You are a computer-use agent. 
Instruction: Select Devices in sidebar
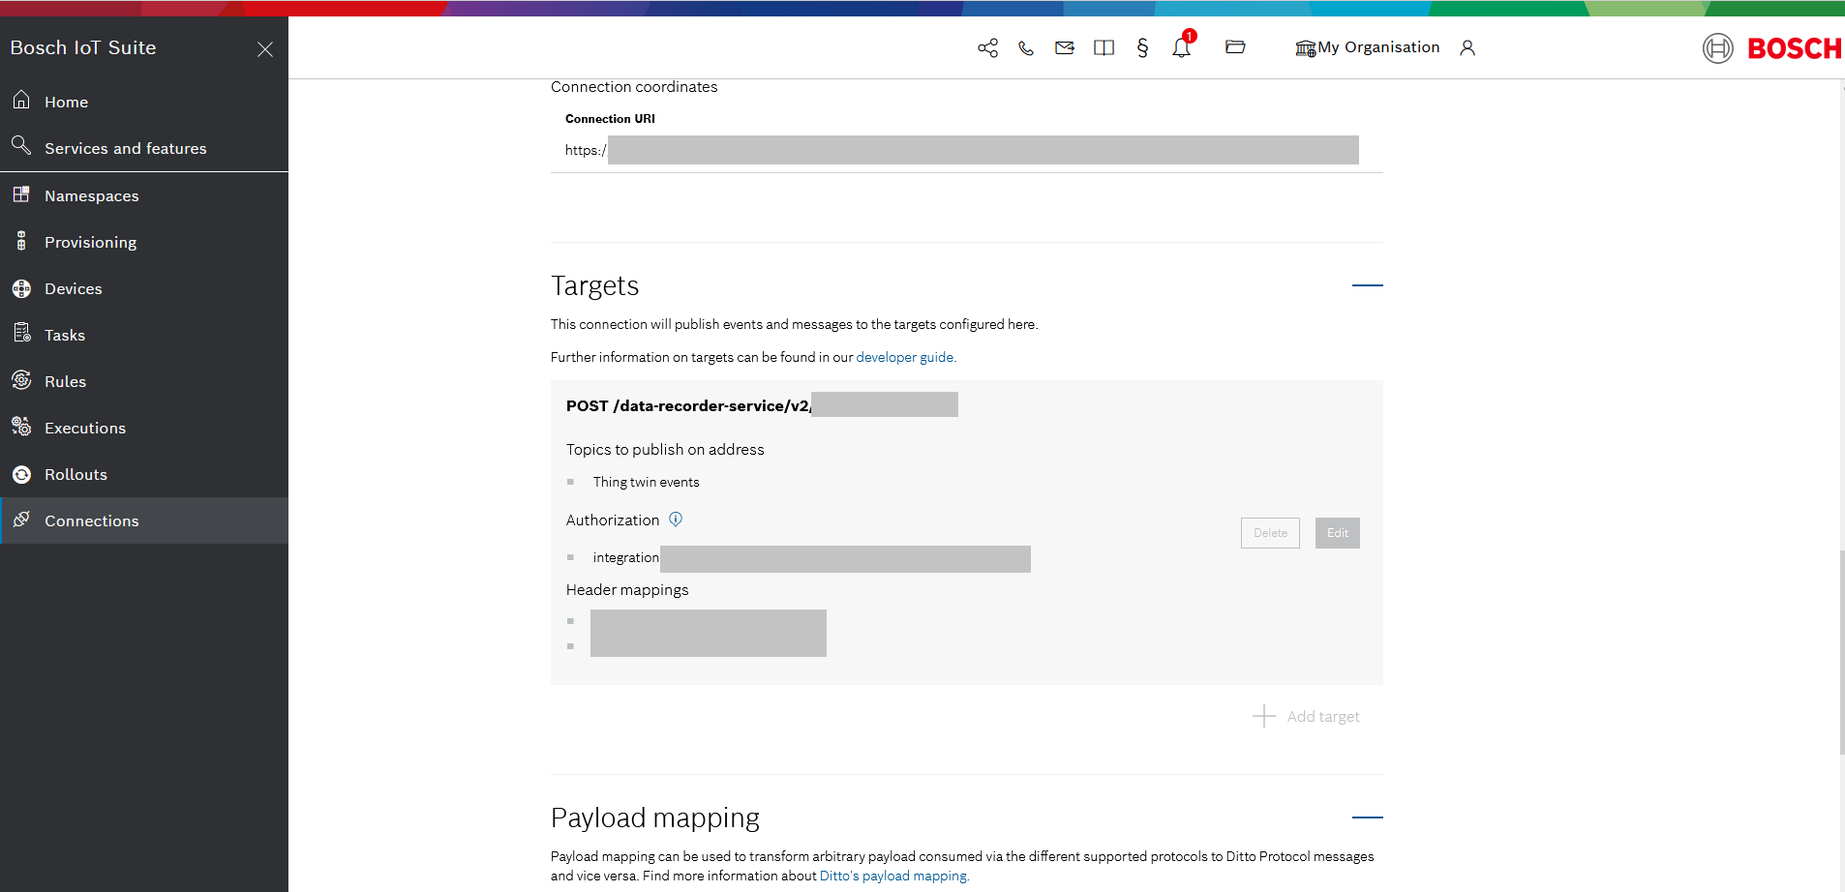coord(144,288)
